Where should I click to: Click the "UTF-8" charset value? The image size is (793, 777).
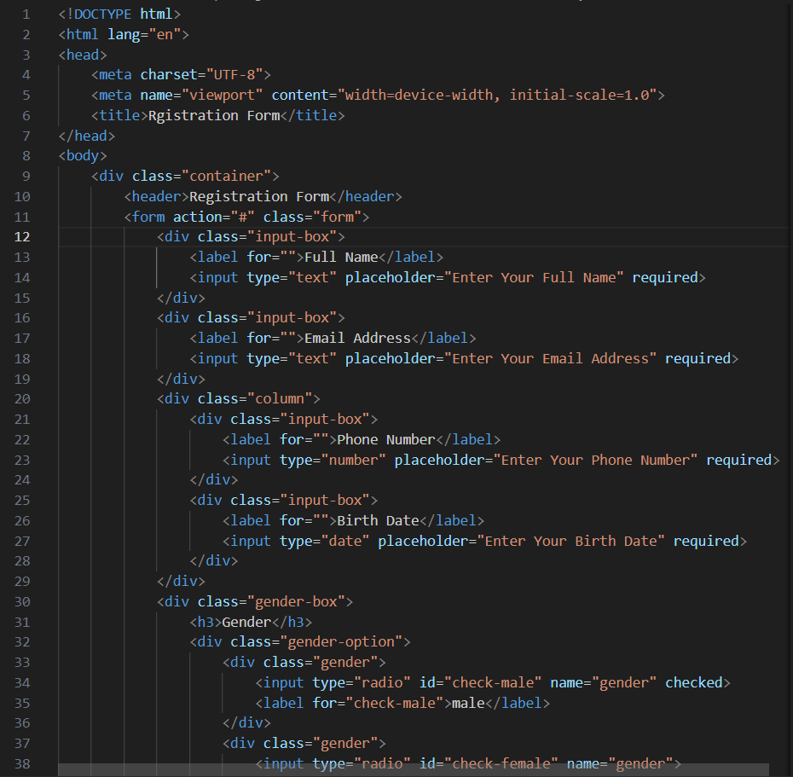tap(234, 75)
